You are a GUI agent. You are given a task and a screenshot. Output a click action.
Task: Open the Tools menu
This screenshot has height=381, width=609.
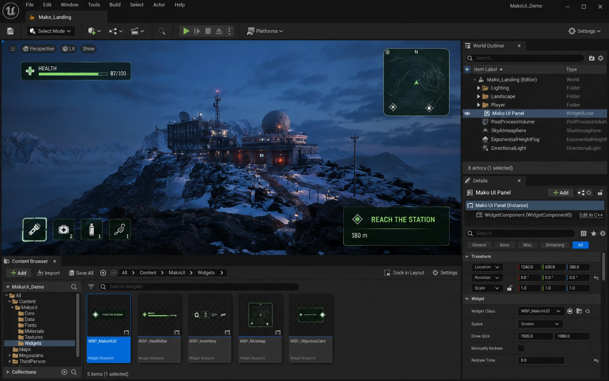click(x=94, y=5)
